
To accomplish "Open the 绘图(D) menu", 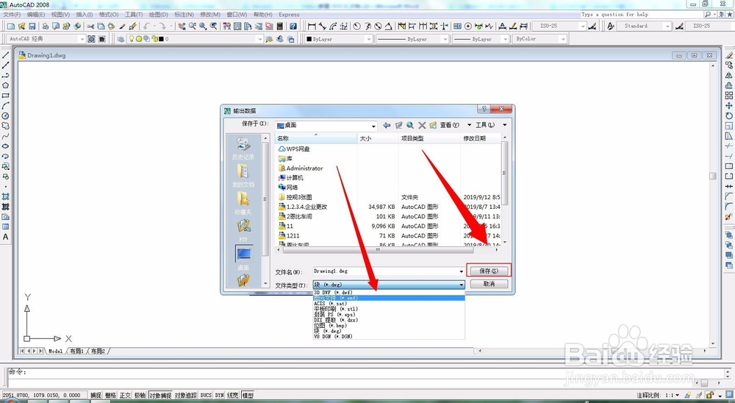I will pyautogui.click(x=158, y=15).
